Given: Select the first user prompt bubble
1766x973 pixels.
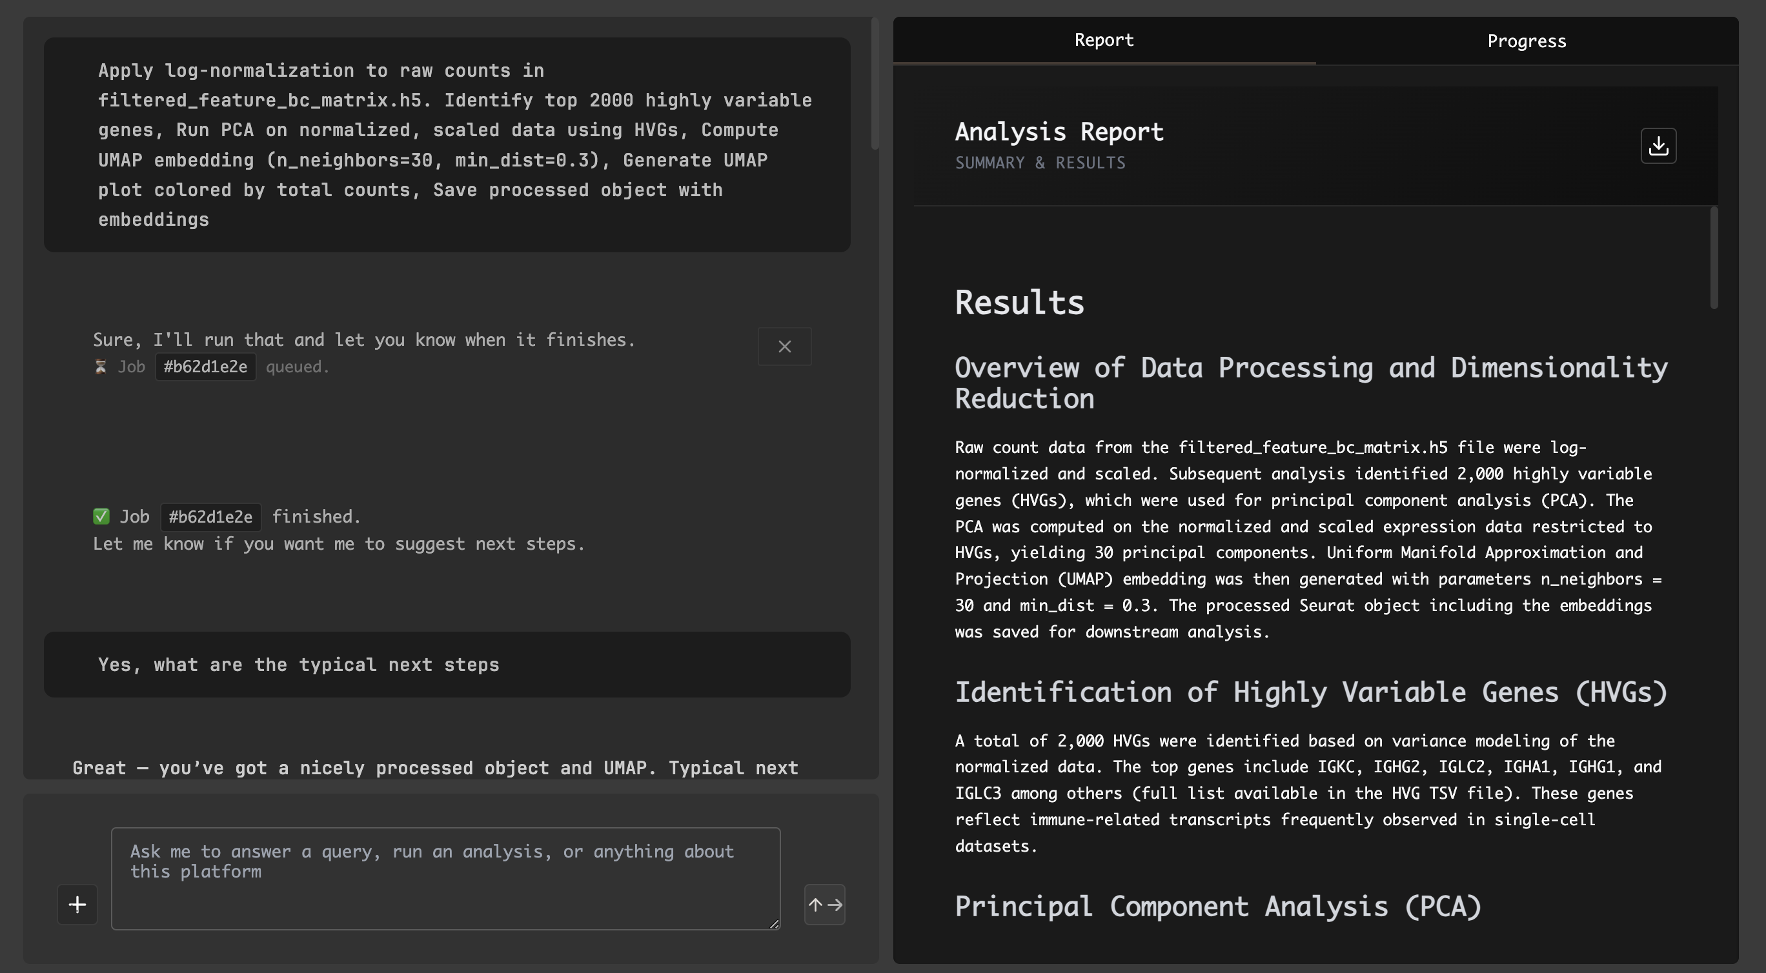Looking at the screenshot, I should (447, 144).
